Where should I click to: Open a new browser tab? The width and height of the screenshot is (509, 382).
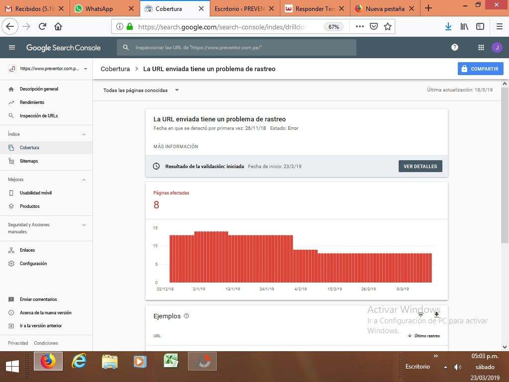coord(428,8)
